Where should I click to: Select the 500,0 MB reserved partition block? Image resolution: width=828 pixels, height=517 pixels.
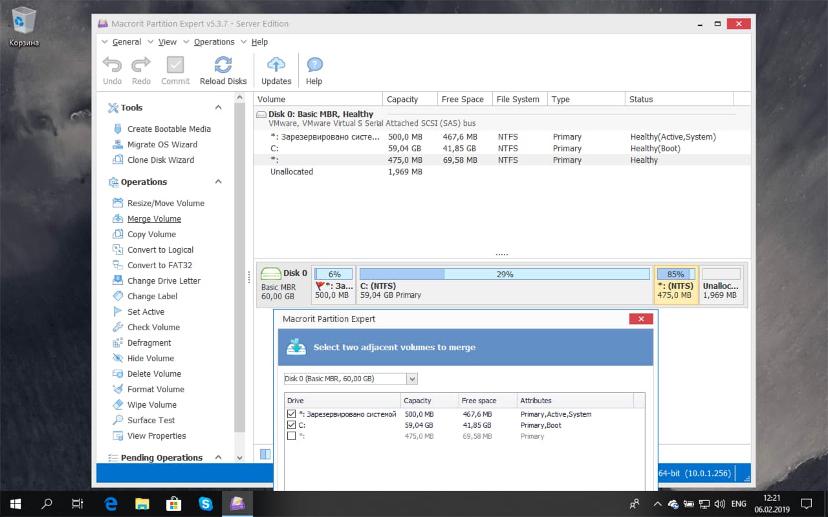pyautogui.click(x=333, y=284)
